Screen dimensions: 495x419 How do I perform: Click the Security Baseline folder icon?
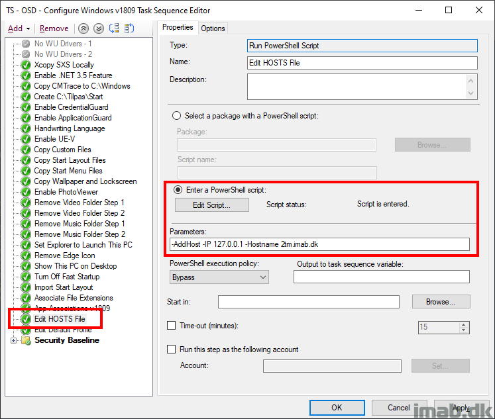point(26,340)
